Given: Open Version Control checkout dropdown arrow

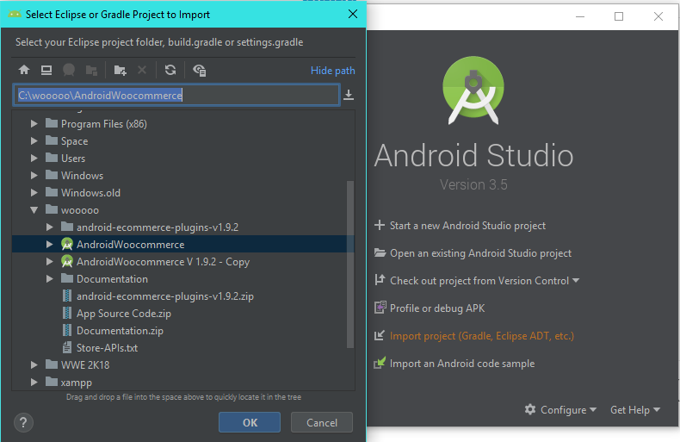Looking at the screenshot, I should click(x=576, y=281).
